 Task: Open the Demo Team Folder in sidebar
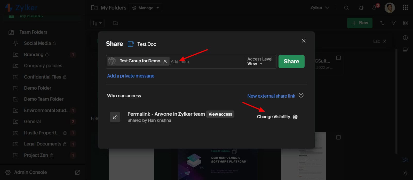(44, 99)
